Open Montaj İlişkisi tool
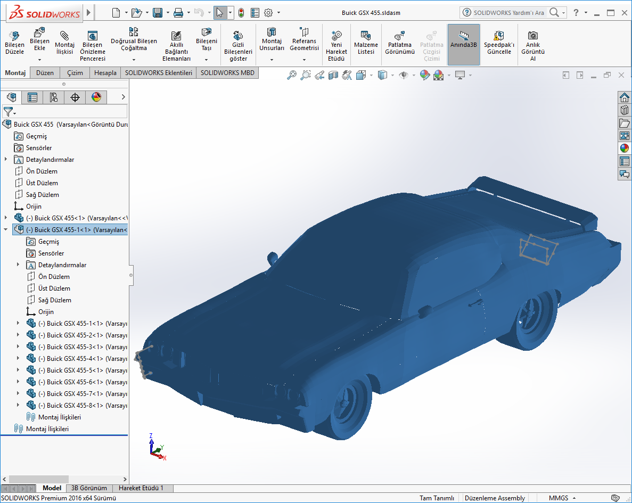The image size is (632, 503). coord(64,43)
